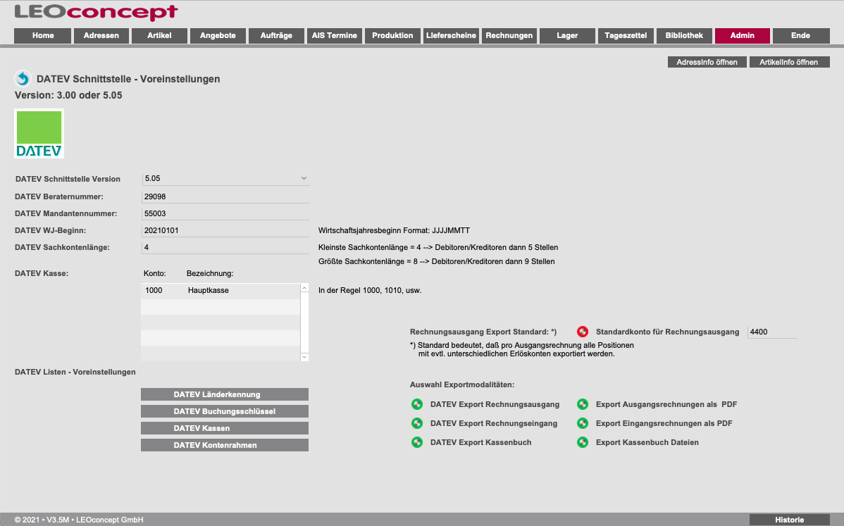The height and width of the screenshot is (526, 844).
Task: Go to the Artikel section
Action: [159, 35]
